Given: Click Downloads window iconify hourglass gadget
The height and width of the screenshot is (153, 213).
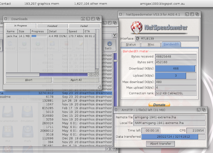Looking at the screenshot, I should click(83, 19).
